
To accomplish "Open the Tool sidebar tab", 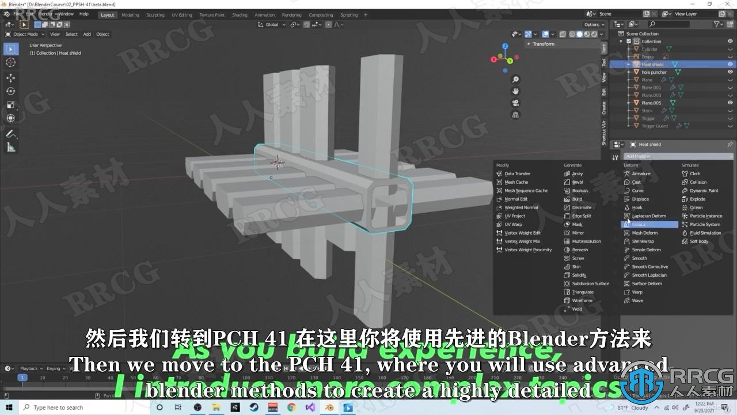I will coord(604,62).
